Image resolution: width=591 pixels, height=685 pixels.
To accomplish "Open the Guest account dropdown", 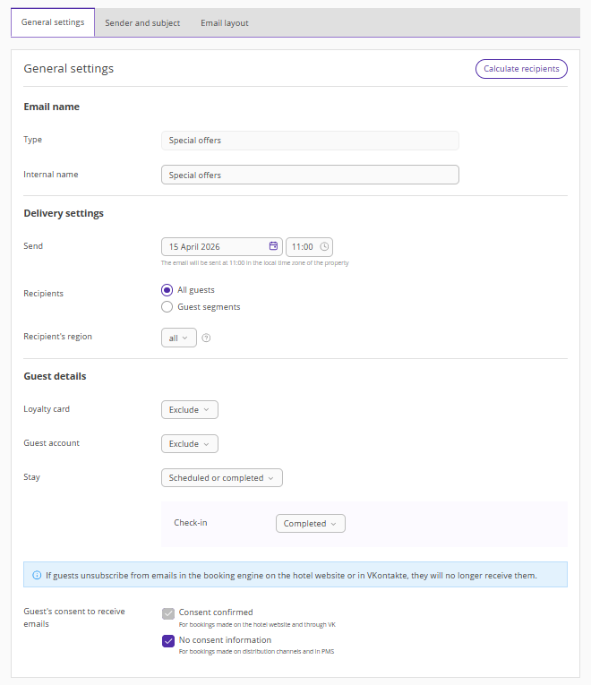I will point(189,443).
